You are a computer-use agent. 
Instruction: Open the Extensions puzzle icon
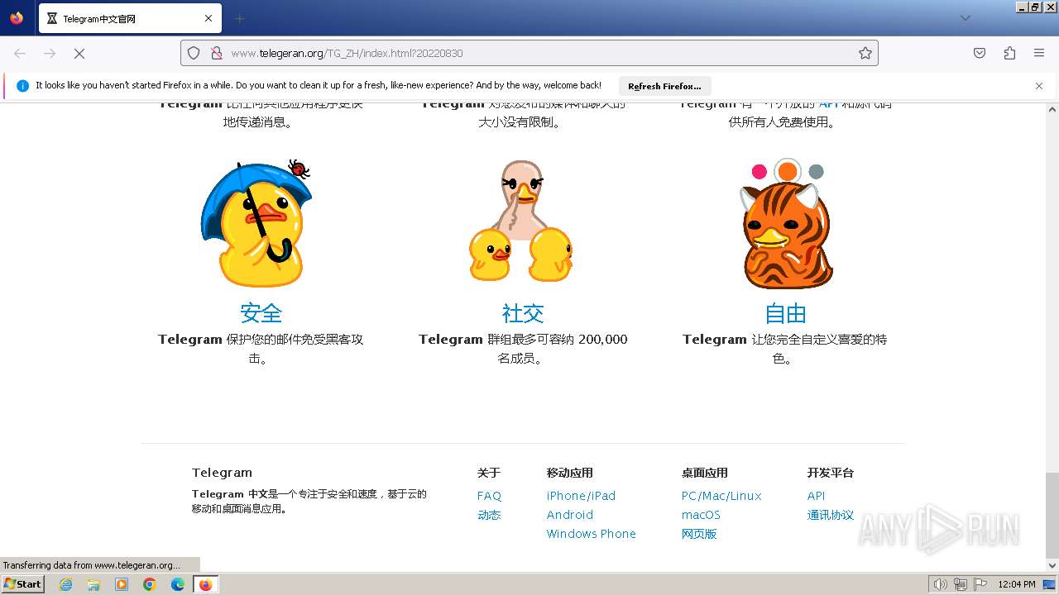coord(1009,53)
